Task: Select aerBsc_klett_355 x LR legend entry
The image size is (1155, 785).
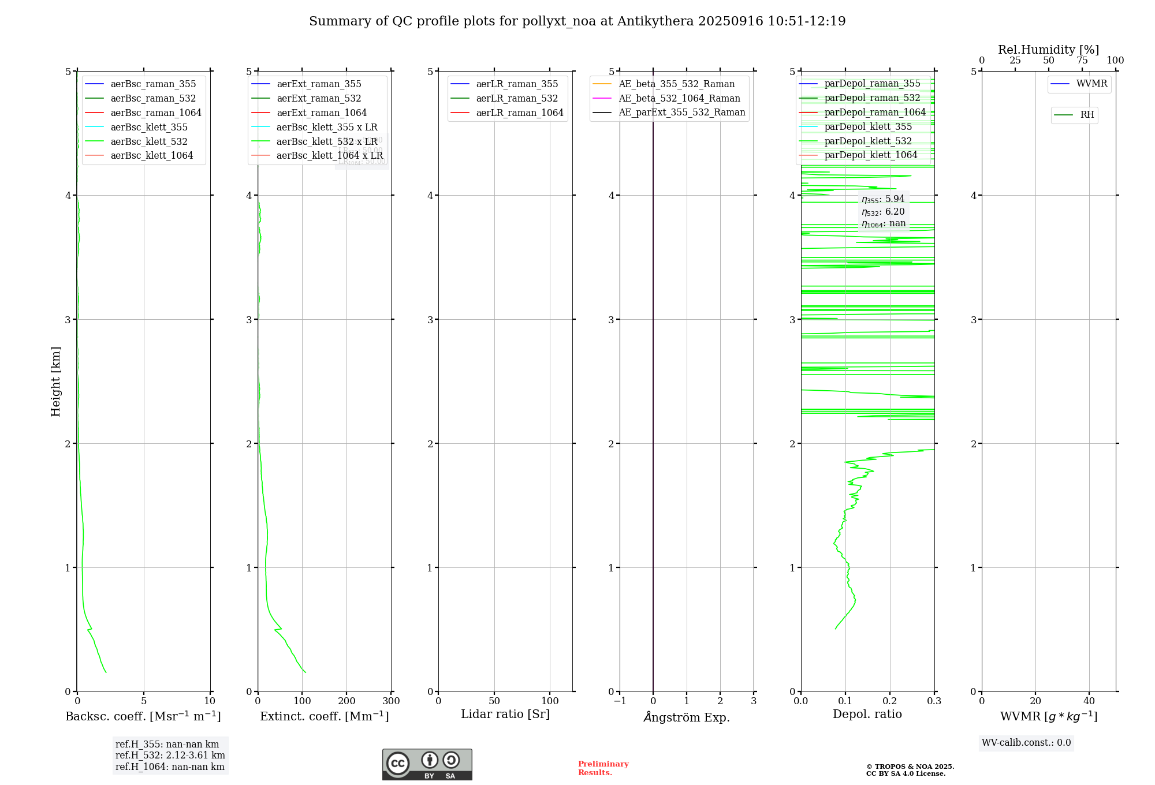Action: pyautogui.click(x=315, y=128)
